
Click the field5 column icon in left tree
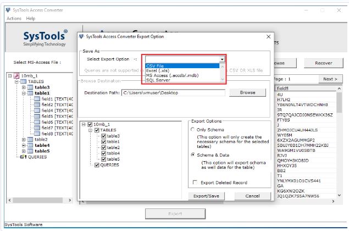click(x=37, y=116)
